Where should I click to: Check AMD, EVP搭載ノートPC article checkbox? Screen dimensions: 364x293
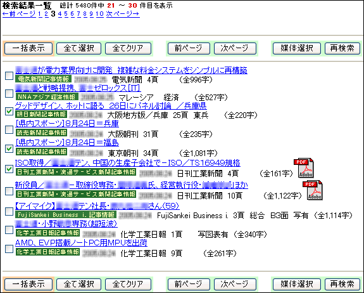[x=9, y=249]
